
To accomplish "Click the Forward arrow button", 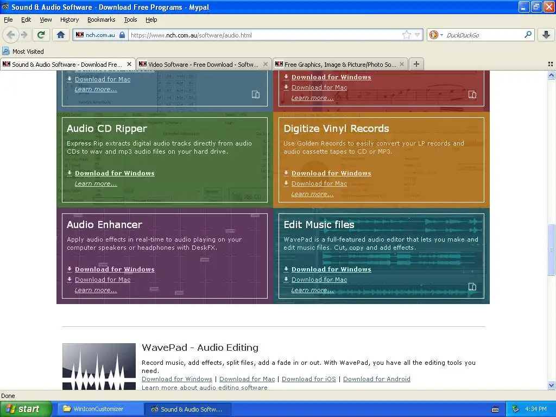I will [x=24, y=35].
